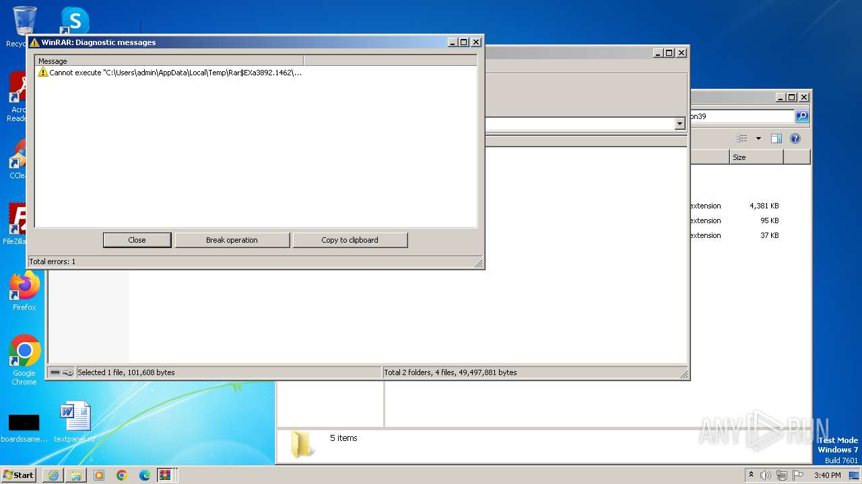The image size is (862, 484).
Task: Open the Firefox desktop shortcut
Action: (24, 291)
